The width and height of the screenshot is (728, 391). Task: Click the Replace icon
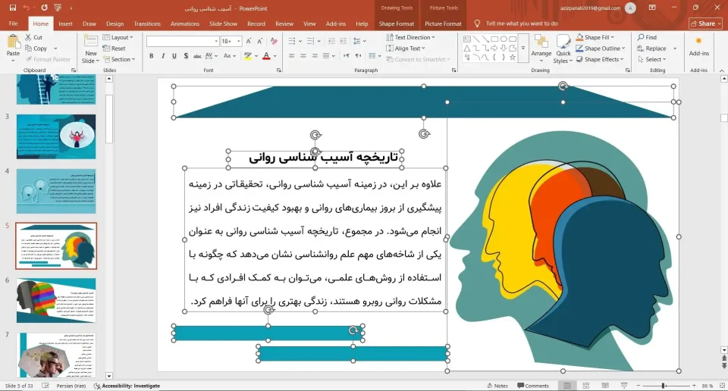click(641, 48)
